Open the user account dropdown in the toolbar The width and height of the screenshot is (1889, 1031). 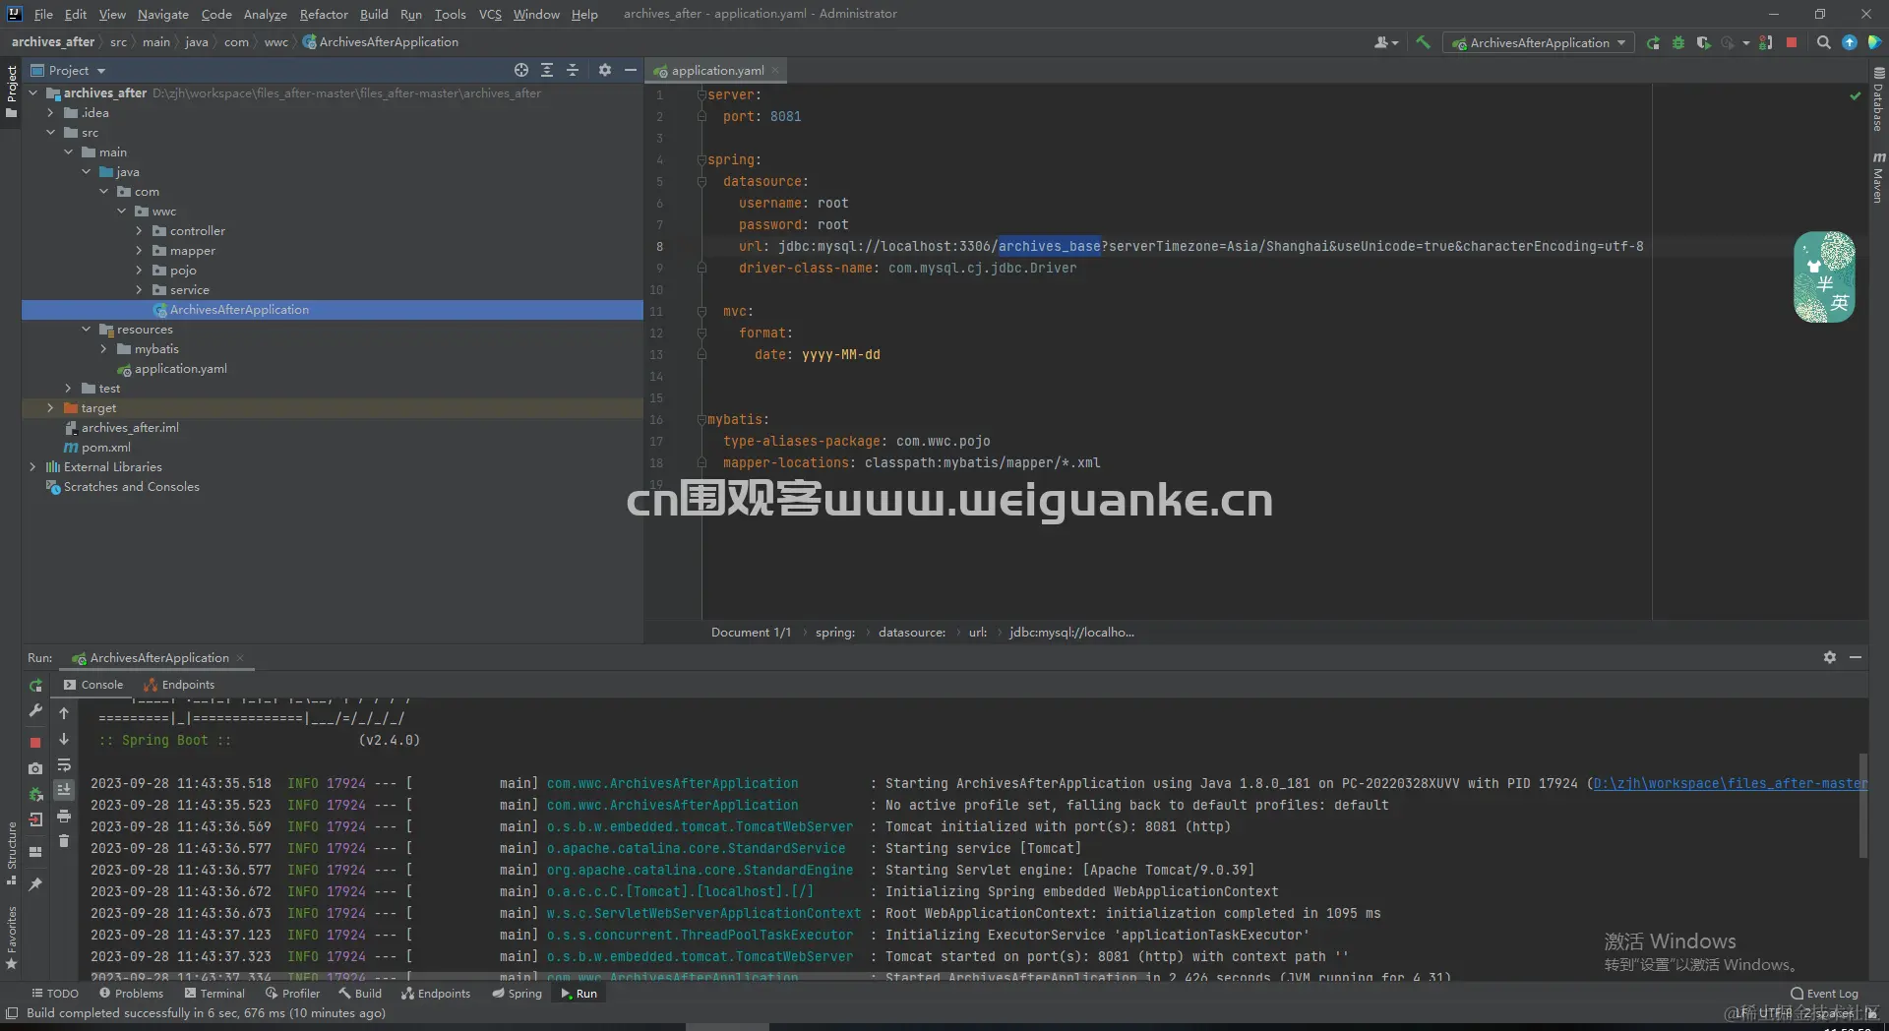click(x=1386, y=42)
